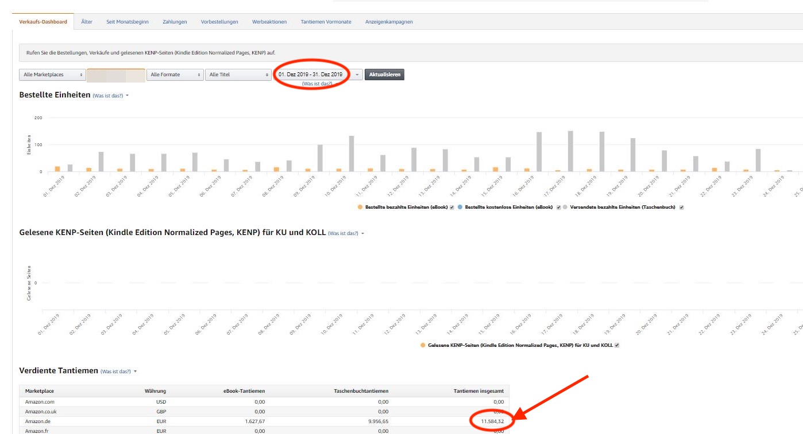Viewport: 803px width, 434px height.
Task: Click the Bestellte Einheiten heading
Action: click(x=55, y=95)
